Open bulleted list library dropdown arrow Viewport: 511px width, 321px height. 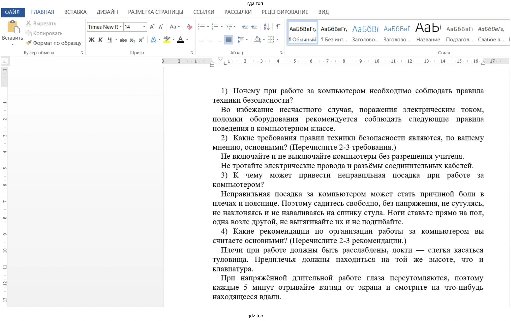(208, 27)
